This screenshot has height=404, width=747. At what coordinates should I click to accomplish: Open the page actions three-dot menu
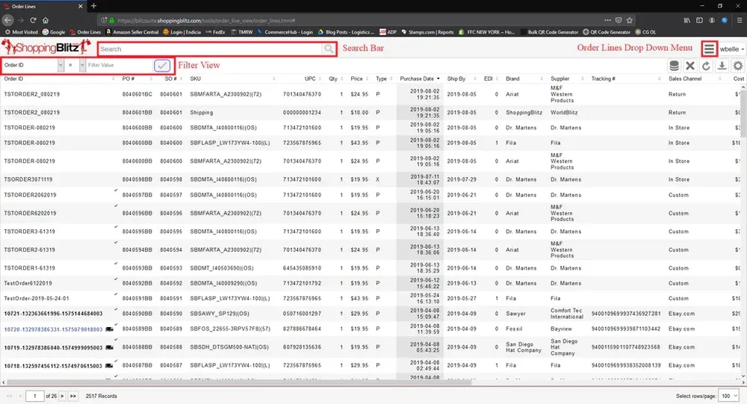607,20
